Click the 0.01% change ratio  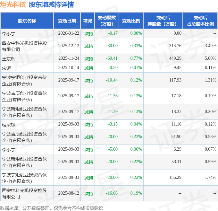136,67
